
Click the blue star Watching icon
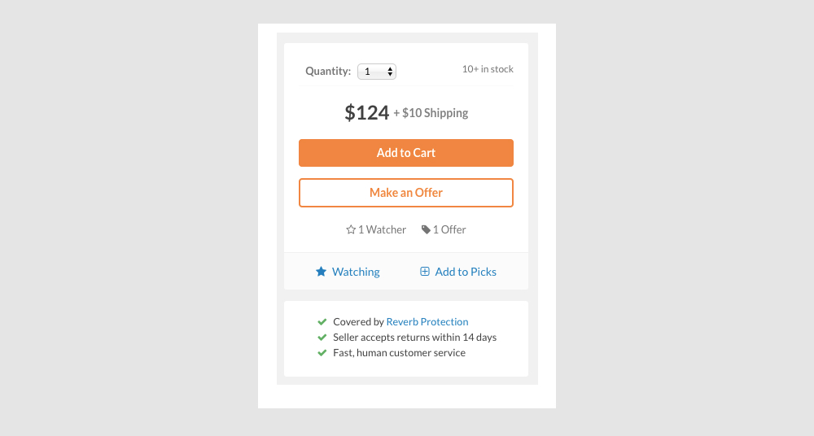[321, 272]
